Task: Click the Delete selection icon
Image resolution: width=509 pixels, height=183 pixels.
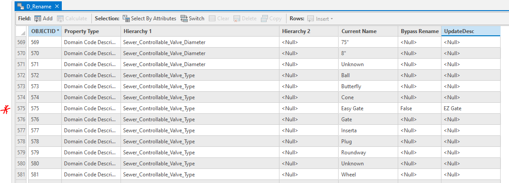Action: (237, 19)
